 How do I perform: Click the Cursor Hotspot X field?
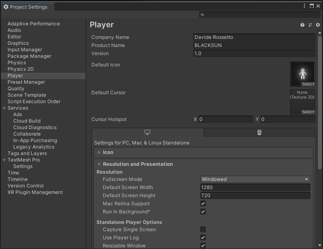(226, 119)
